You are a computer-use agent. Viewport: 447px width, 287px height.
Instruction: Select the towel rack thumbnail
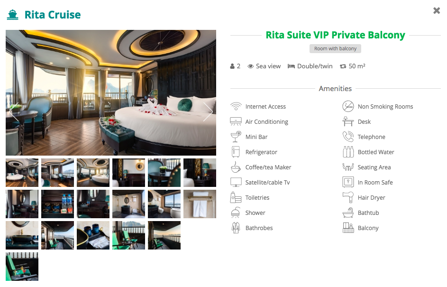[x=200, y=204]
